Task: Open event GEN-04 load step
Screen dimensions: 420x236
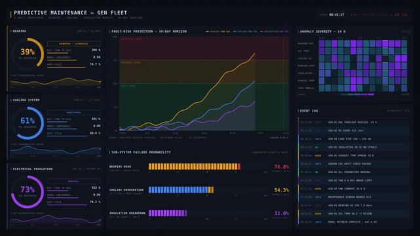Action: coord(354,139)
